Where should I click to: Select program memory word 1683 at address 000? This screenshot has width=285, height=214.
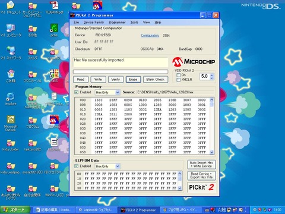point(99,100)
